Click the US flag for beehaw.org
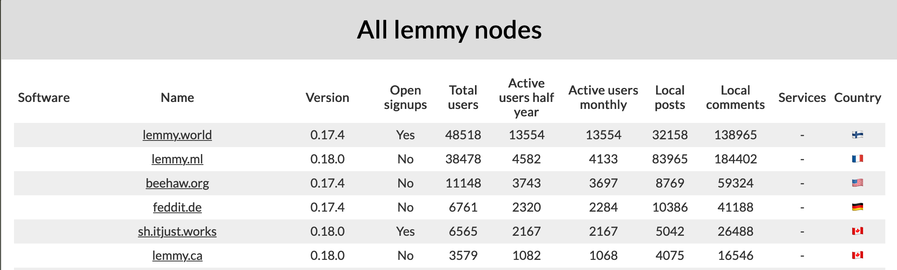 click(857, 183)
